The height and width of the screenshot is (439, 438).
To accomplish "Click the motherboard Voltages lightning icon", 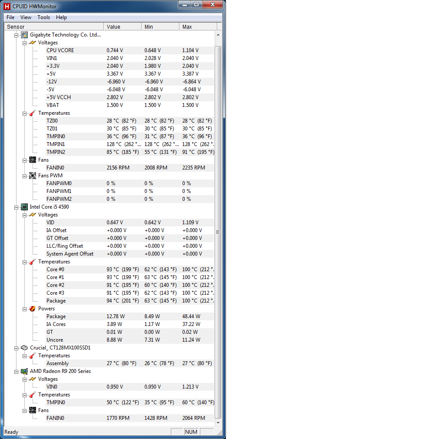I will (33, 43).
